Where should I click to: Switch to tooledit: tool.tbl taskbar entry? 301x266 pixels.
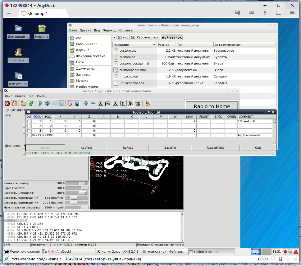211,252
